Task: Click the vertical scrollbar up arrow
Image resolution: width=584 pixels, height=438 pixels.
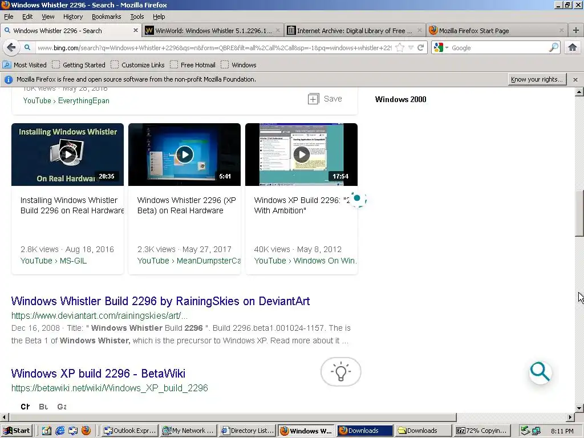Action: click(579, 92)
